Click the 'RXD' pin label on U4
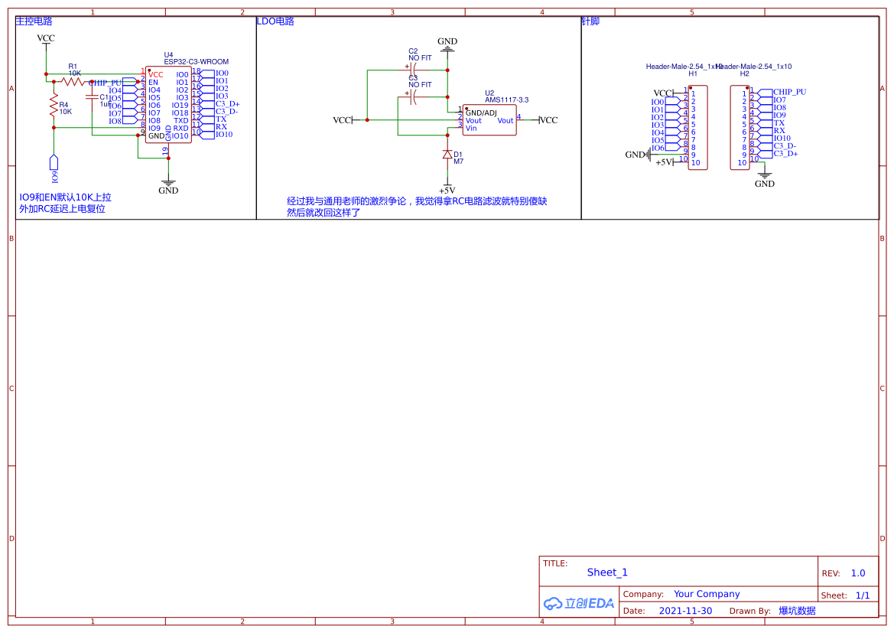This screenshot has height=633, width=894. [180, 129]
